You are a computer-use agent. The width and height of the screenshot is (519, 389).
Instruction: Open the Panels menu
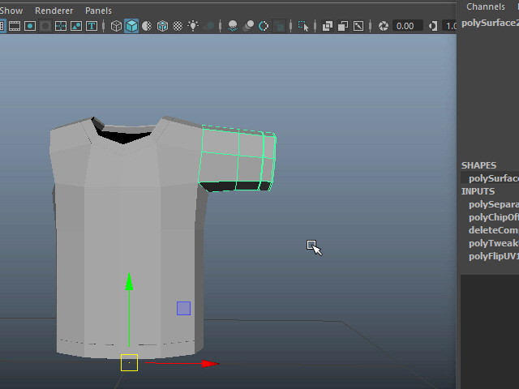pyautogui.click(x=98, y=11)
